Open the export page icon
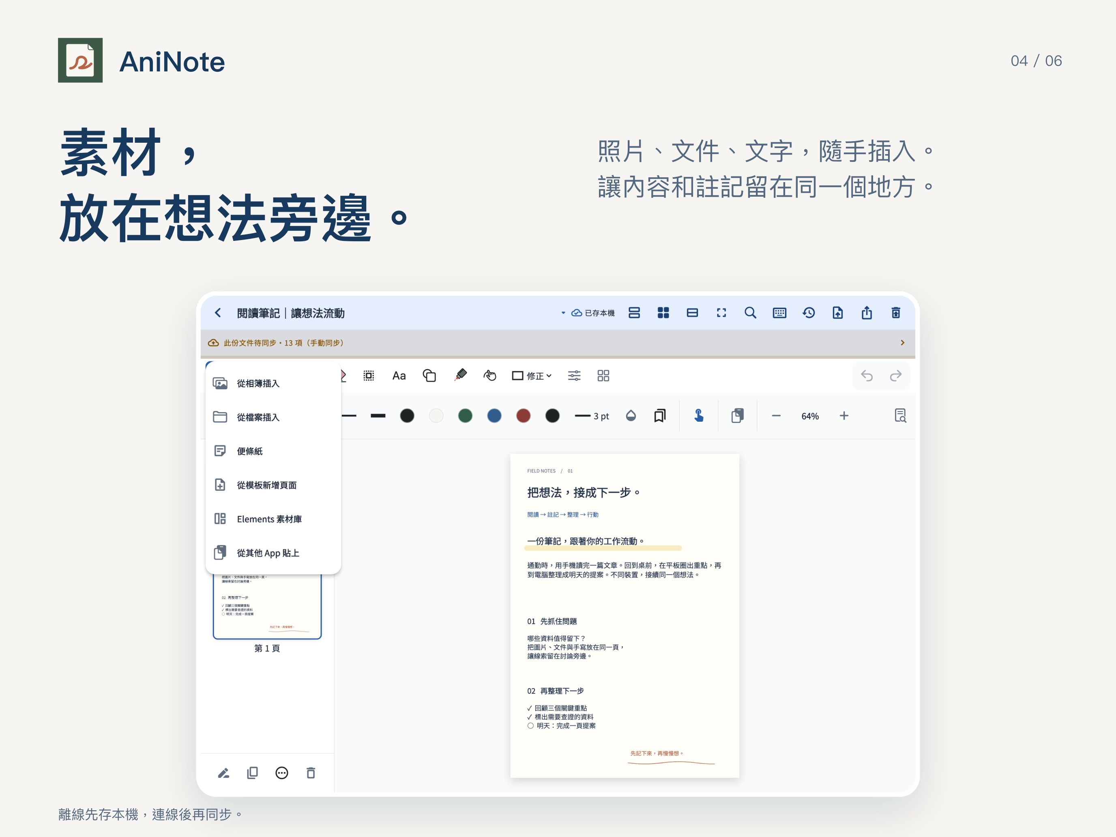 837,313
